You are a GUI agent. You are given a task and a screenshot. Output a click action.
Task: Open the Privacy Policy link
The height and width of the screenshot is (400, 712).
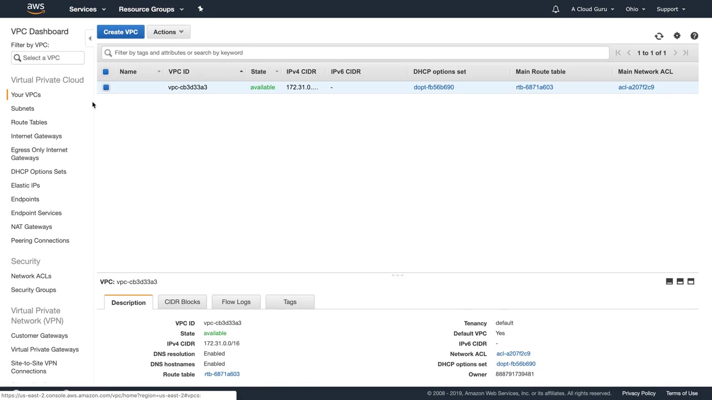pyautogui.click(x=639, y=393)
